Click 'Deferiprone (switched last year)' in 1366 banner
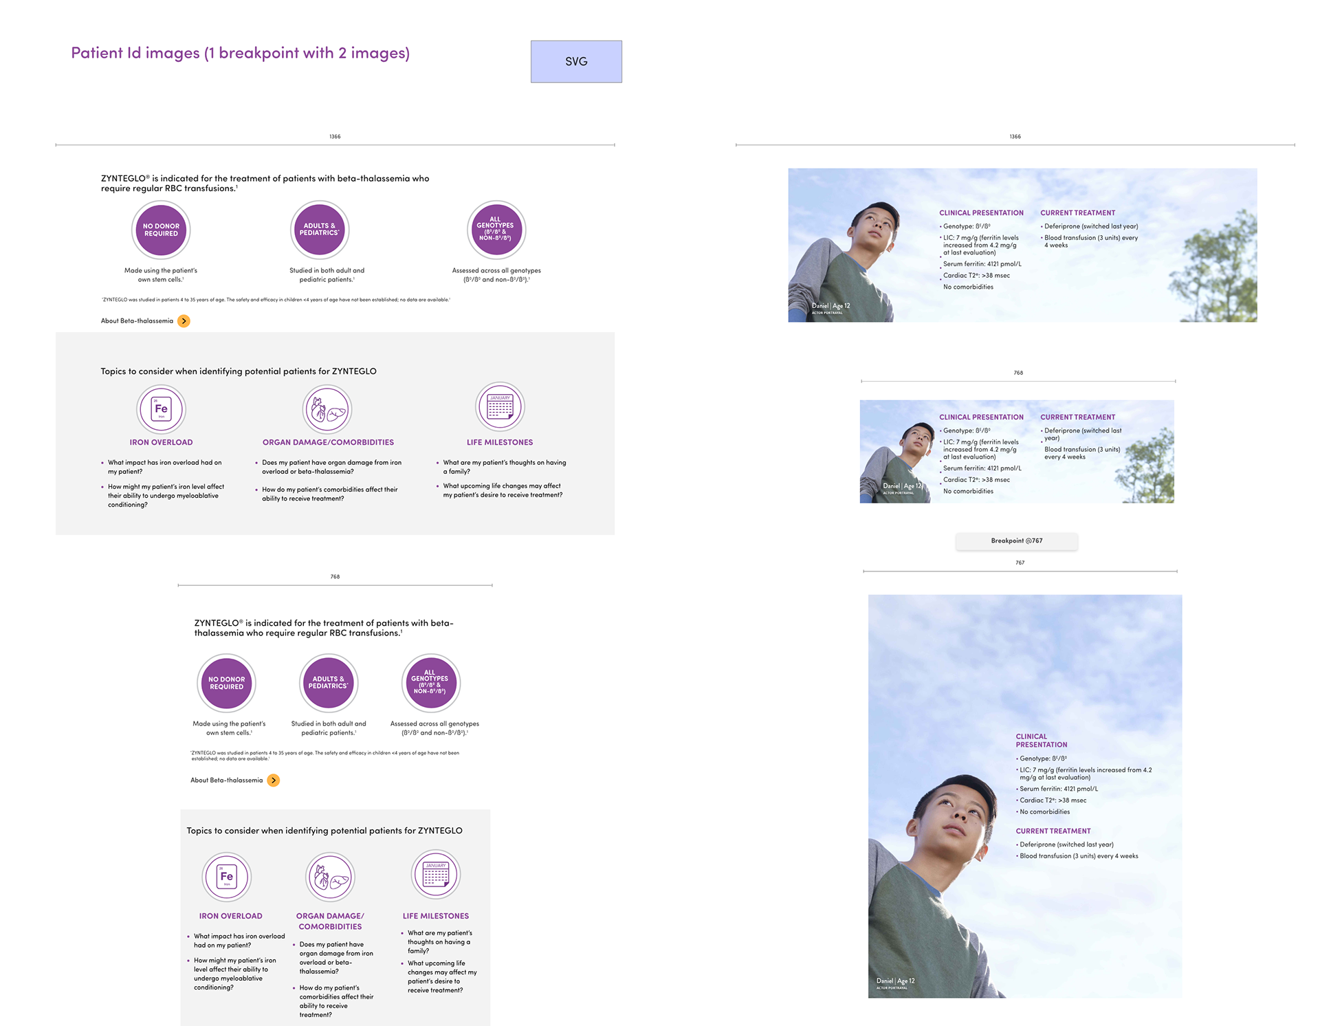 coord(1091,226)
